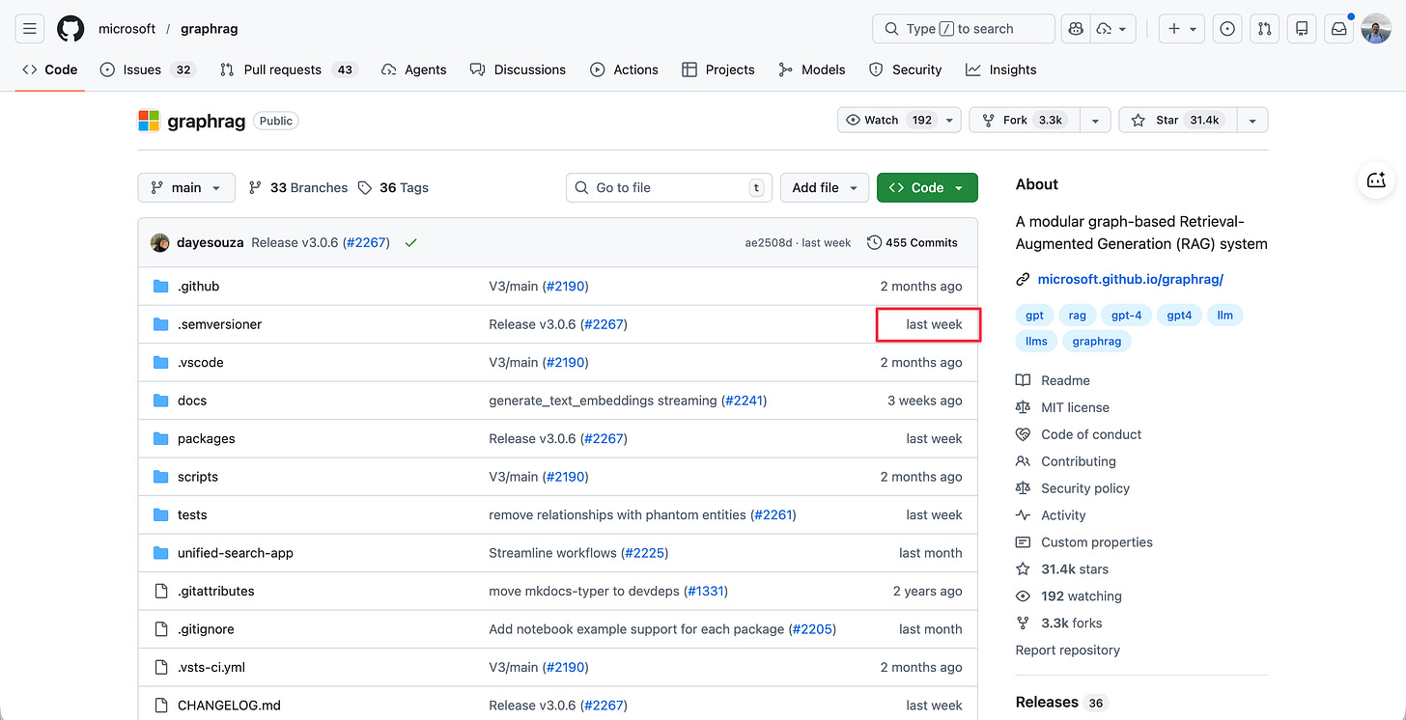Open the notifications inbox icon

tap(1338, 29)
